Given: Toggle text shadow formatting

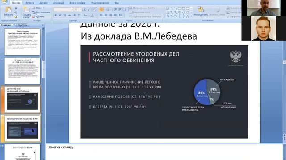Looking at the screenshot, I should click(75, 16).
